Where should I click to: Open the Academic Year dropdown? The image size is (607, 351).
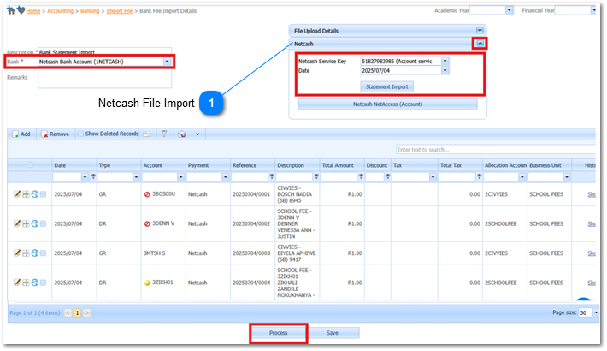click(x=509, y=10)
